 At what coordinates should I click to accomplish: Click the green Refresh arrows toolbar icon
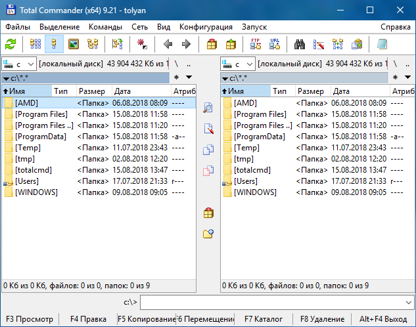tap(11, 45)
